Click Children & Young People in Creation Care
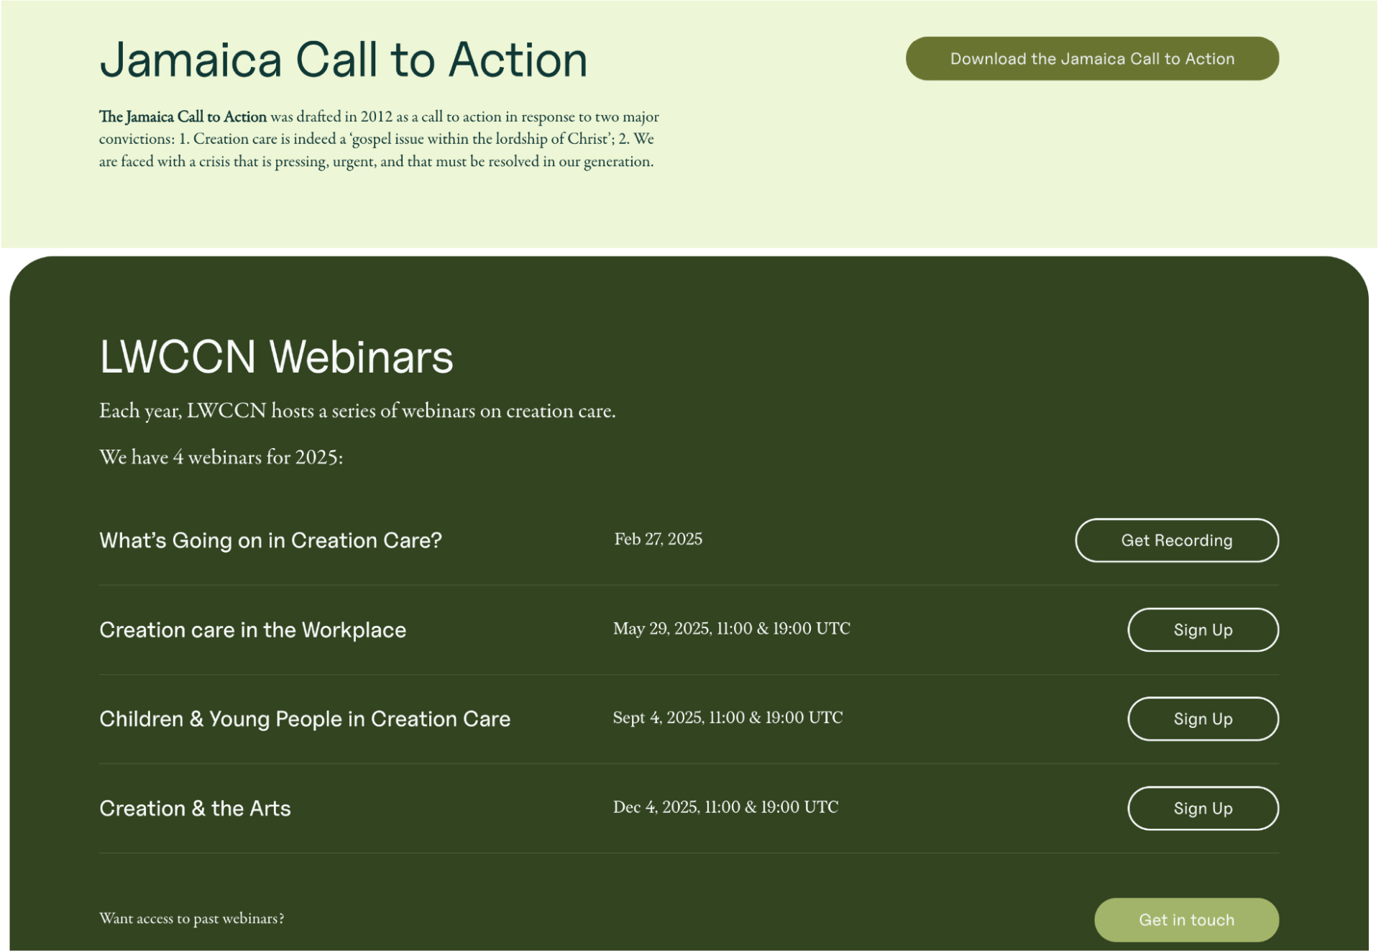This screenshot has height=951, width=1381. (306, 718)
